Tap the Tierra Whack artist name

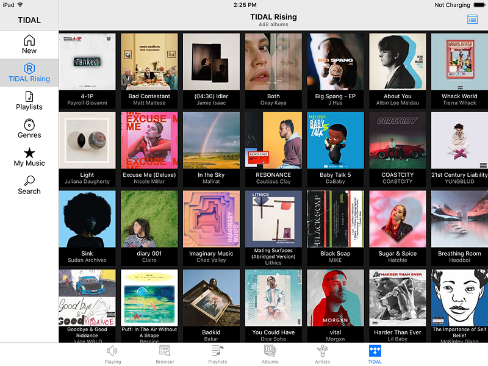pos(460,103)
